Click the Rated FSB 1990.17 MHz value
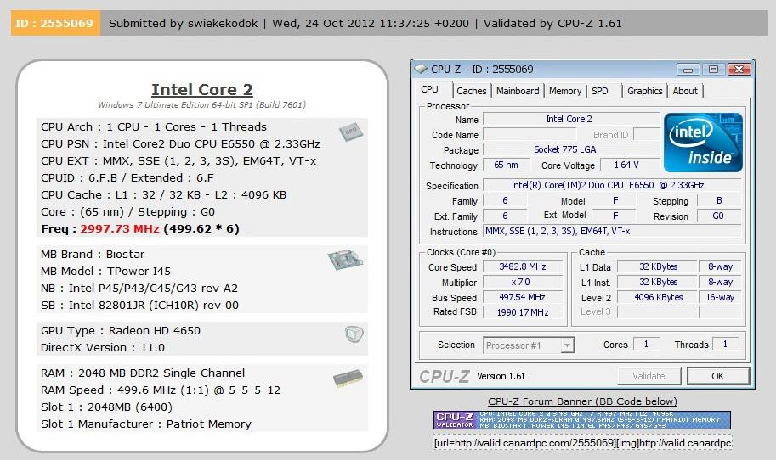Image resolution: width=776 pixels, height=460 pixels. point(523,312)
